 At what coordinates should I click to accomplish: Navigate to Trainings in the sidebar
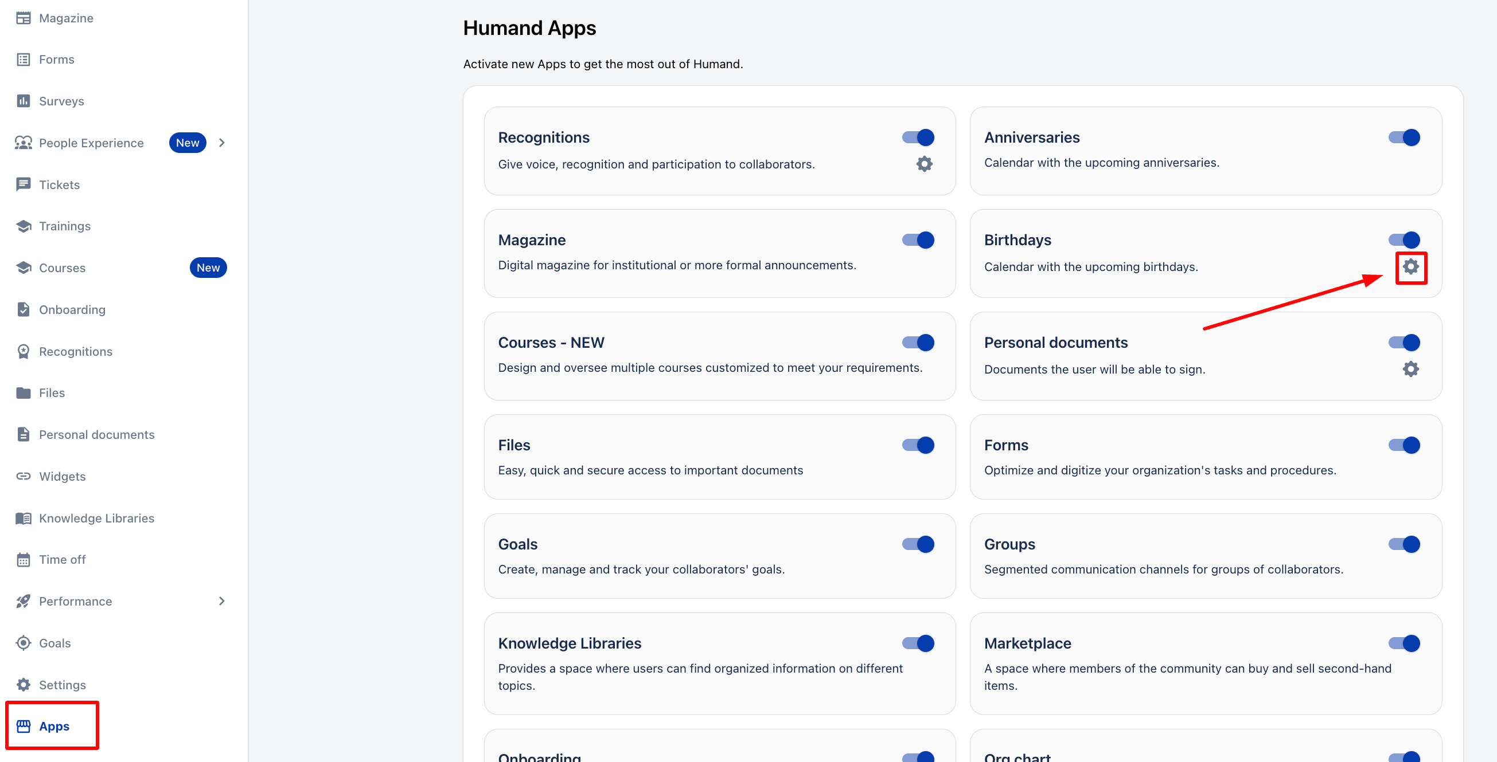click(64, 226)
